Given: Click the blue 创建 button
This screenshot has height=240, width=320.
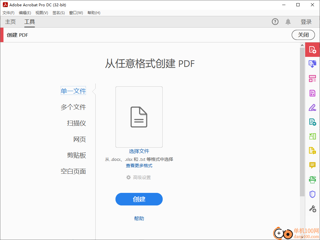Looking at the screenshot, I should 139,199.
